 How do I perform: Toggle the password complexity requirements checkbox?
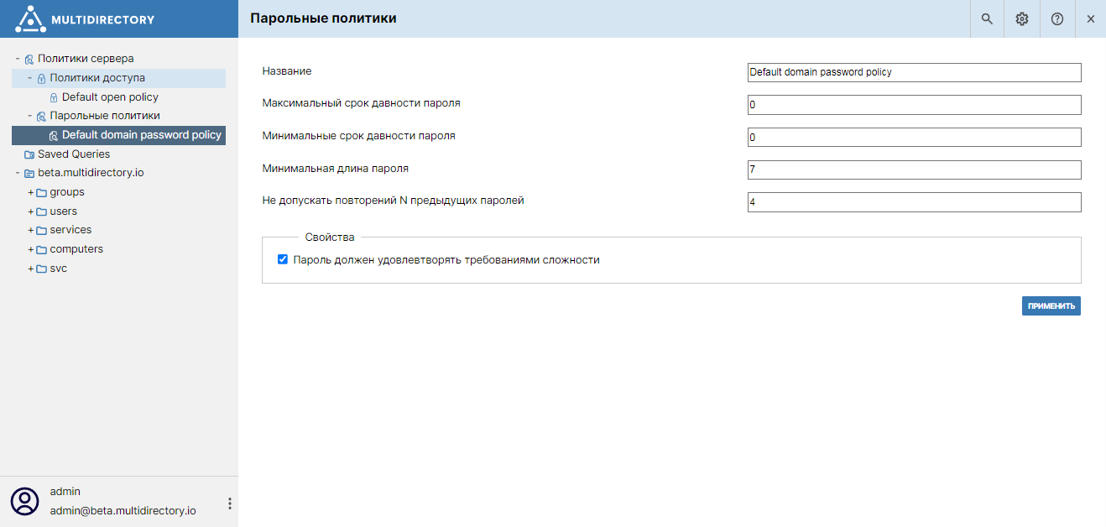pos(283,260)
